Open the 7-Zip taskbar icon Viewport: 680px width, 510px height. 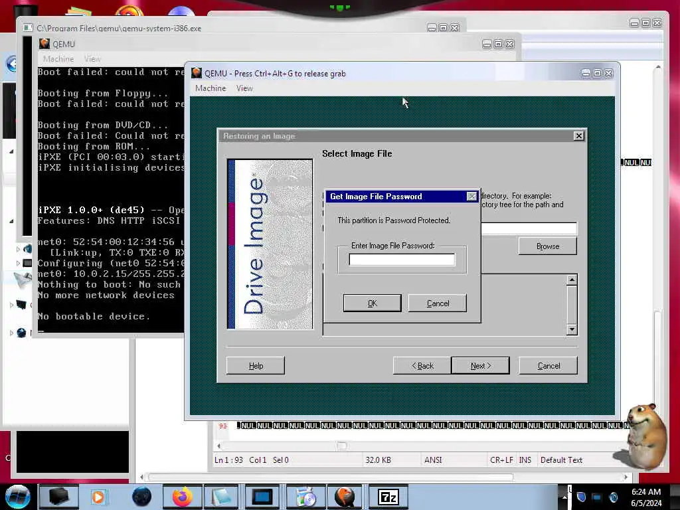tap(388, 497)
